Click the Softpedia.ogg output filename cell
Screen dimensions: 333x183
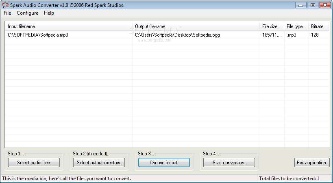pos(177,35)
